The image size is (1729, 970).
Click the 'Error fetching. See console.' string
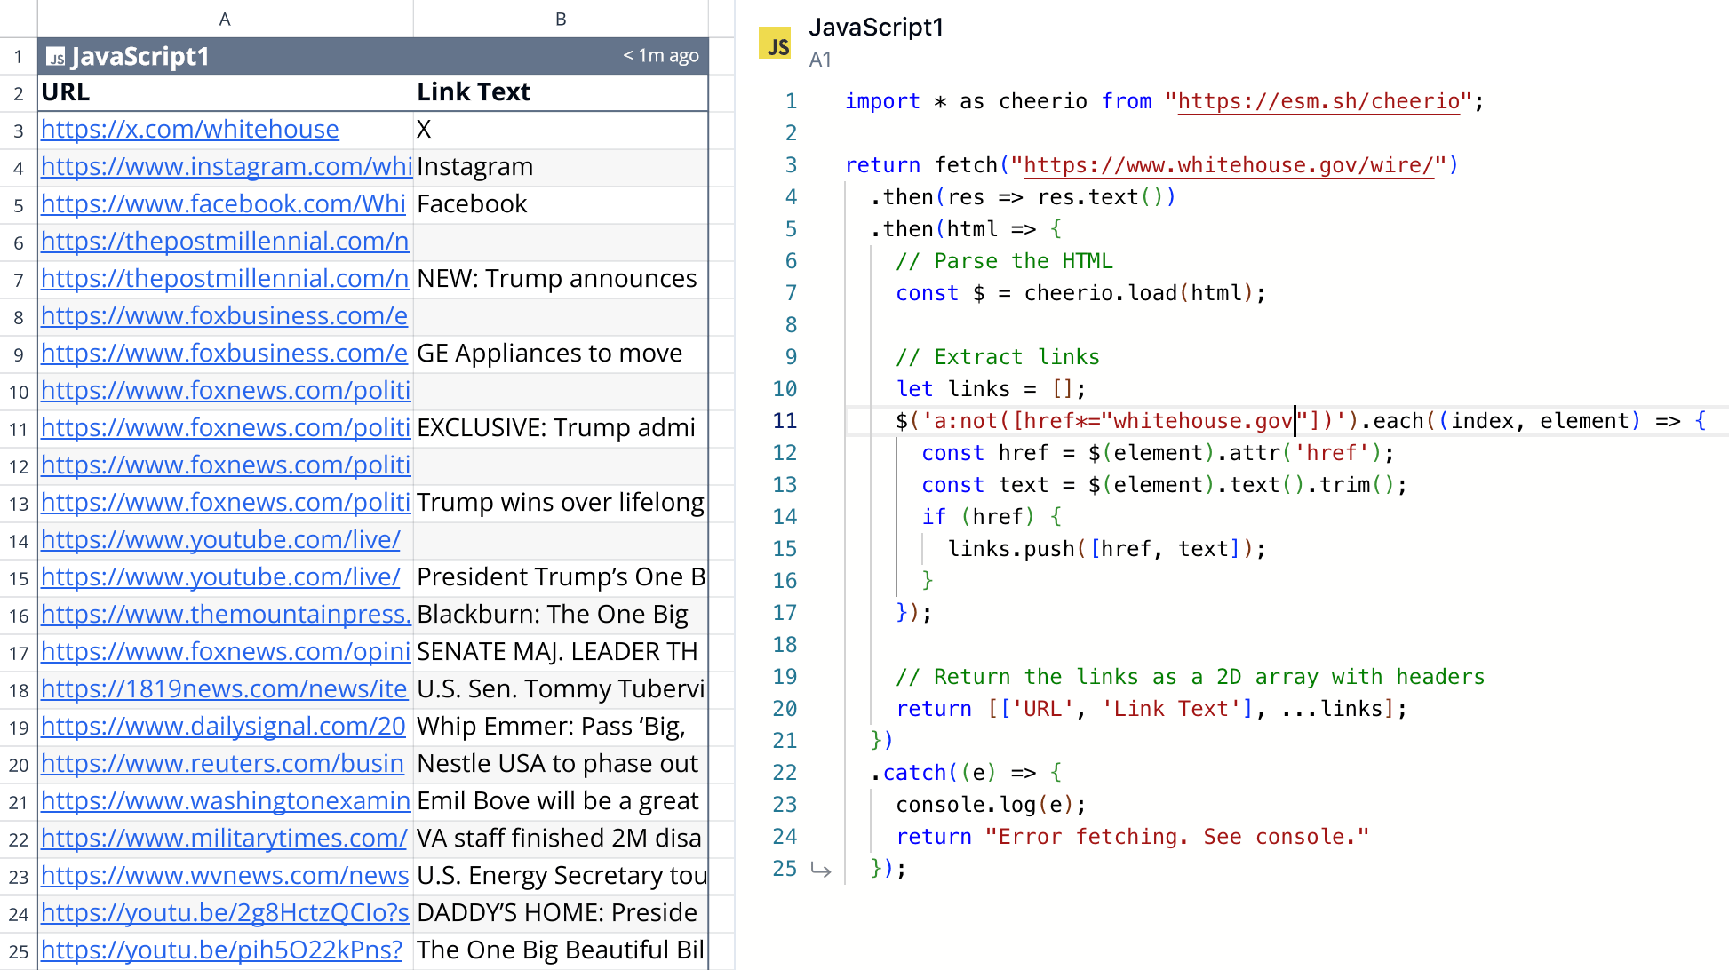(x=1177, y=837)
